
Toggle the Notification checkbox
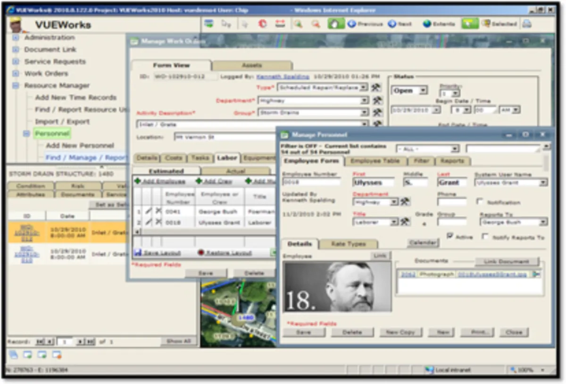click(480, 201)
